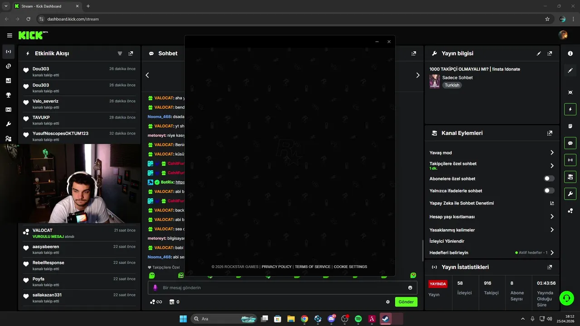This screenshot has height=326, width=580.
Task: Open the link icon in left sidebar
Action: pos(8,66)
